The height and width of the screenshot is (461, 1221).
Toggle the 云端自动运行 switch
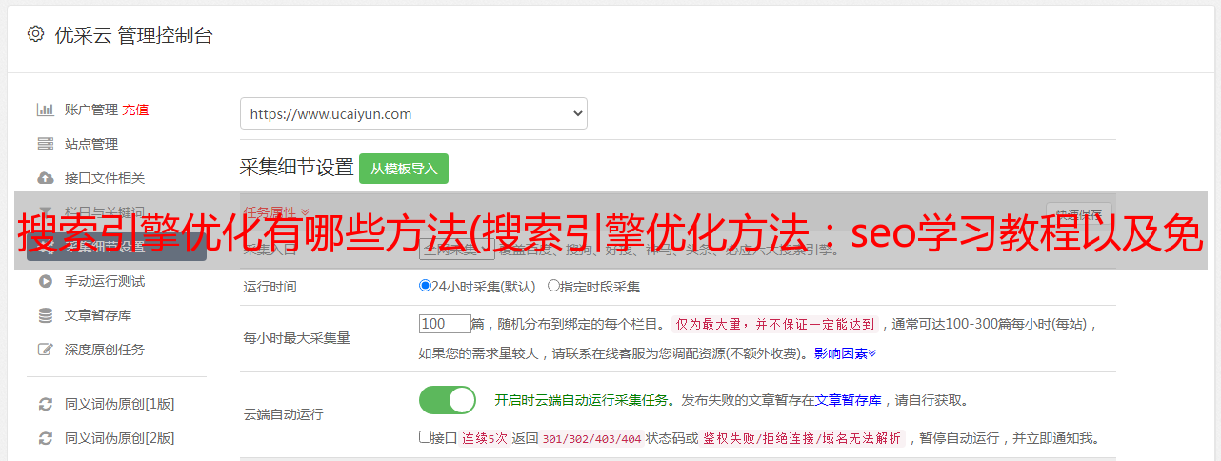coord(448,400)
